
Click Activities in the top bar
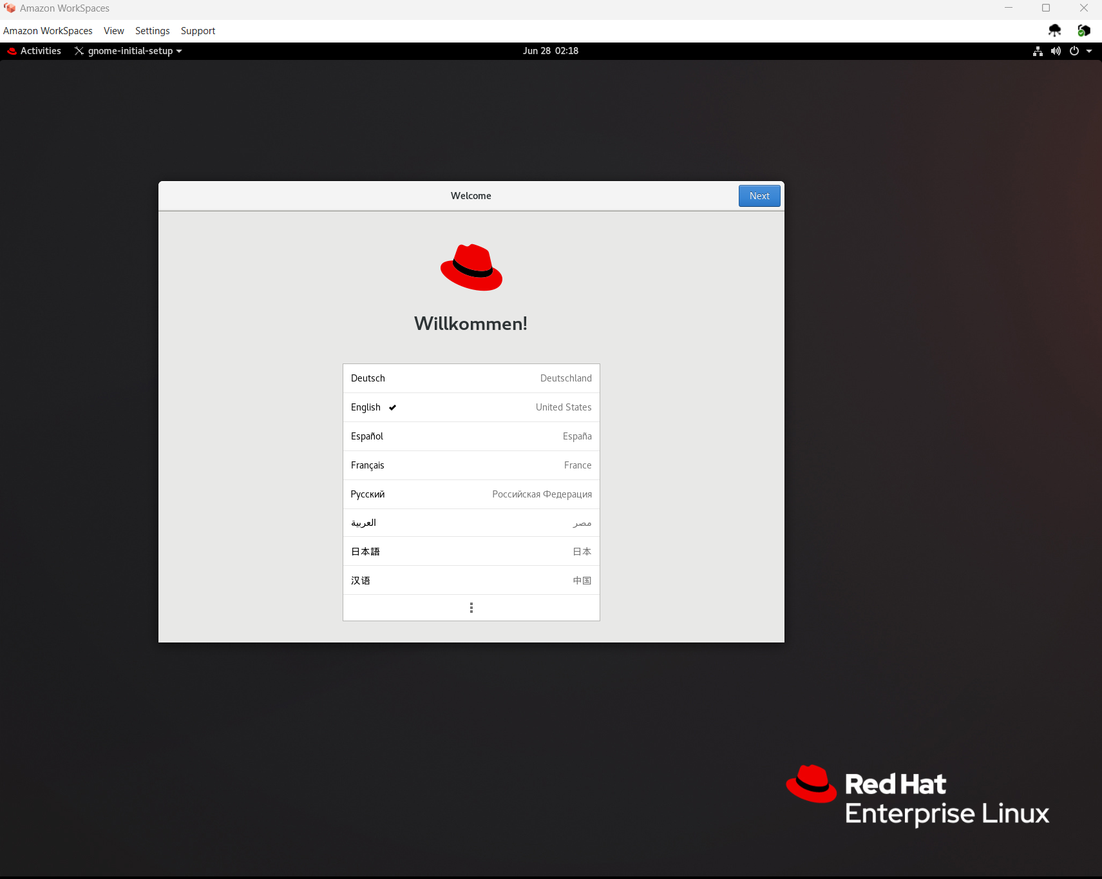(41, 51)
